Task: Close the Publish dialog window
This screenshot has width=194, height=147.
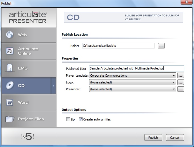Action: pyautogui.click(x=187, y=2)
